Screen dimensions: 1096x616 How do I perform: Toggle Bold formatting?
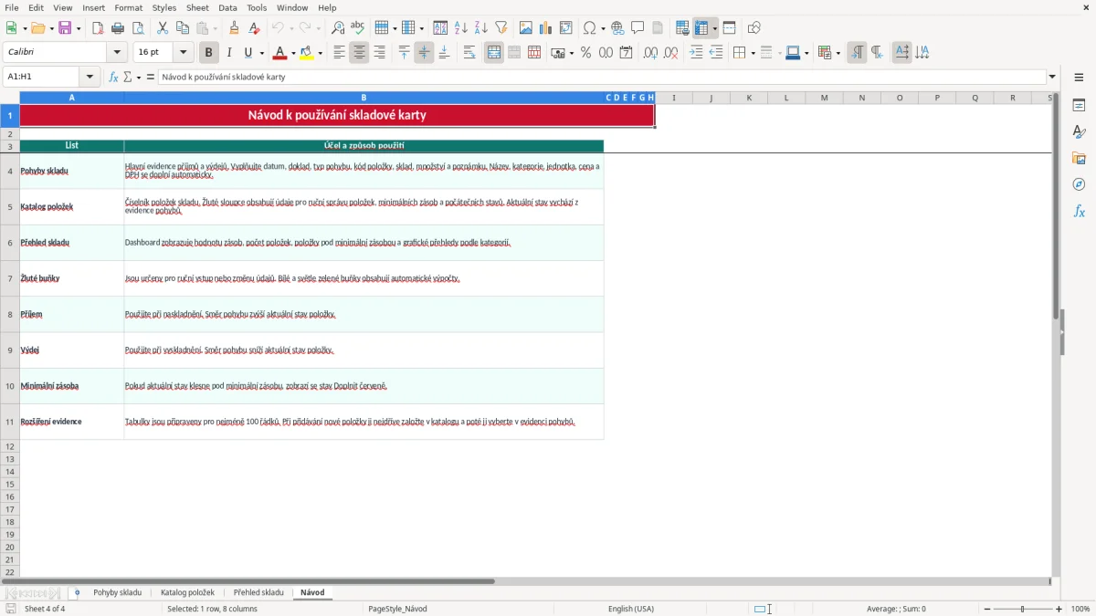click(x=209, y=53)
